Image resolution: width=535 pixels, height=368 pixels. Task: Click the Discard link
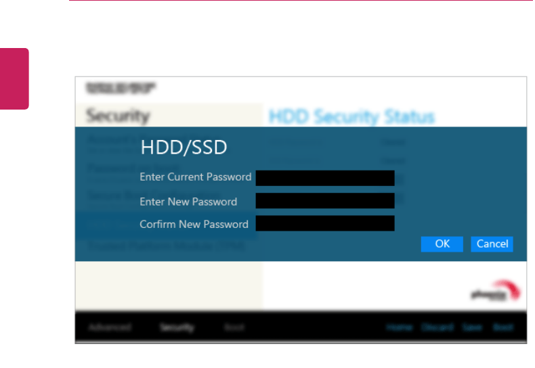point(437,327)
